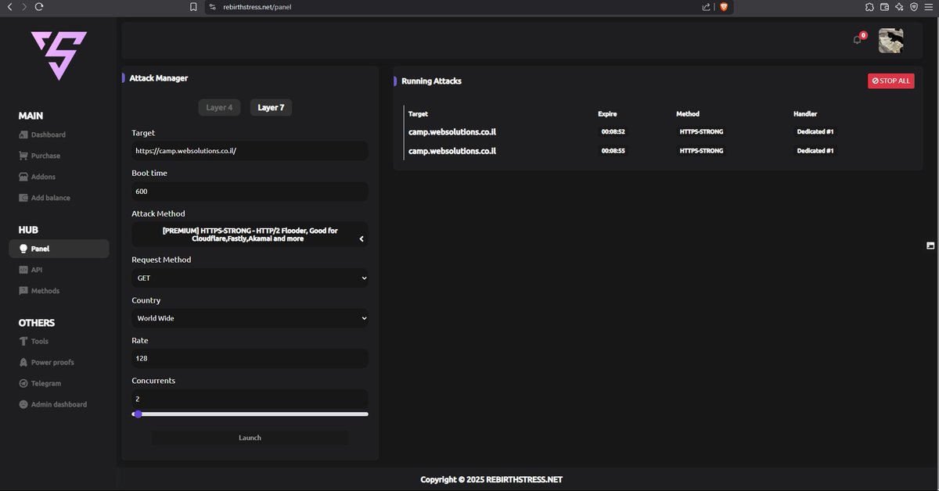Open the browser extensions puzzle icon
The height and width of the screenshot is (491, 939).
870,7
